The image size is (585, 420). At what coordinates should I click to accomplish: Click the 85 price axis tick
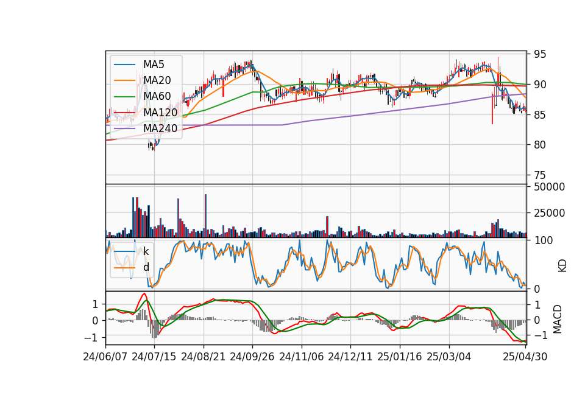coord(540,115)
